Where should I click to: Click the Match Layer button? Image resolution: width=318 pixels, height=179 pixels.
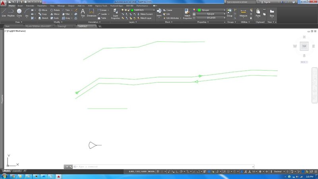pyautogui.click(x=144, y=18)
